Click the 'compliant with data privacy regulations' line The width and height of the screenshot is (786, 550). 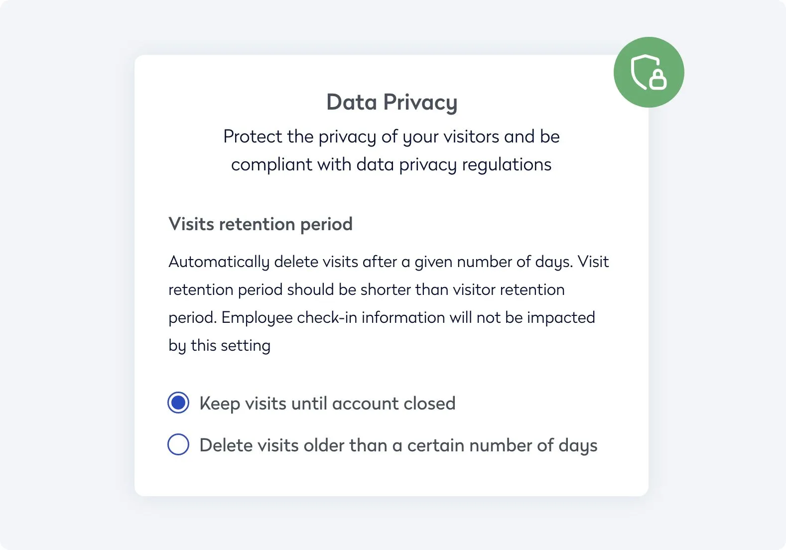391,164
